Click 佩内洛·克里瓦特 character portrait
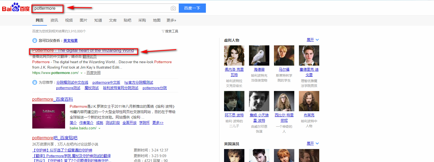 (x=234, y=55)
